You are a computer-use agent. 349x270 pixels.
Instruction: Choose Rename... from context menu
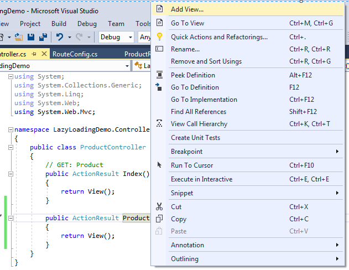tap(247, 49)
